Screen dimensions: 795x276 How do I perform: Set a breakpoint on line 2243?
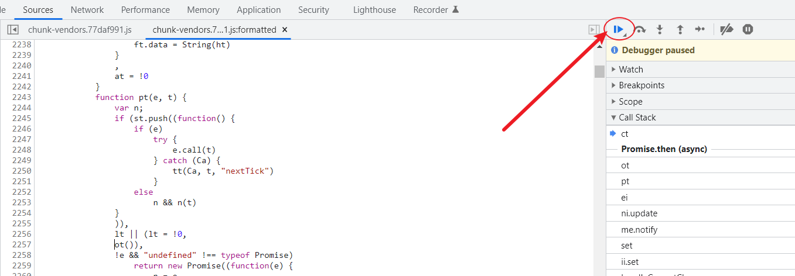21,97
